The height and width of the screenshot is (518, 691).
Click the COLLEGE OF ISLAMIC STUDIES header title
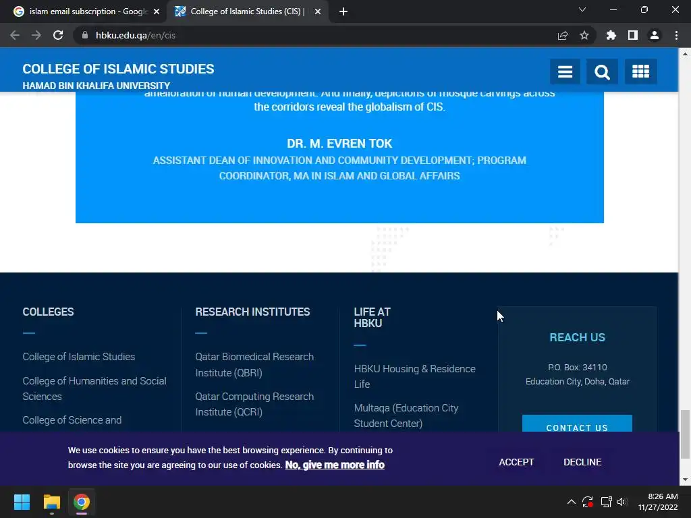(x=118, y=69)
